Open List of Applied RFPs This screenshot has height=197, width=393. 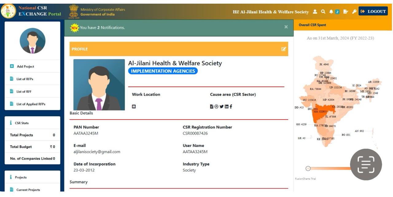coord(31,104)
